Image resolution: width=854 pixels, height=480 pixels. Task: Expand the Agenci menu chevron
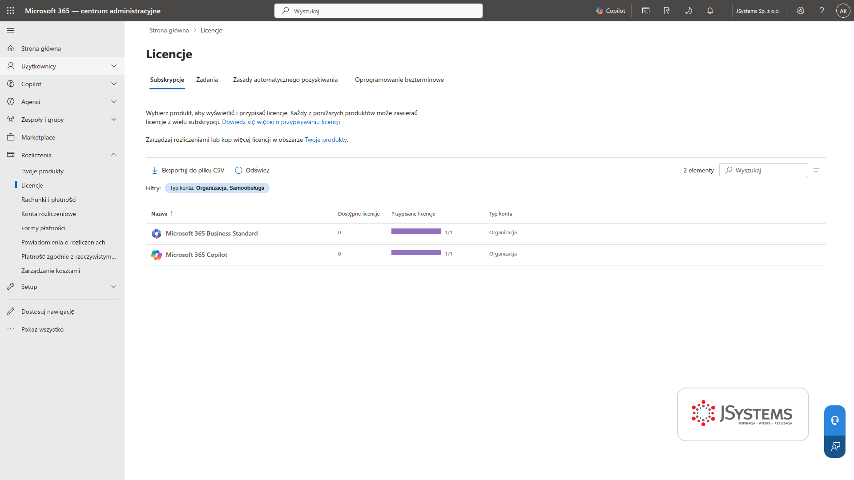[114, 101]
